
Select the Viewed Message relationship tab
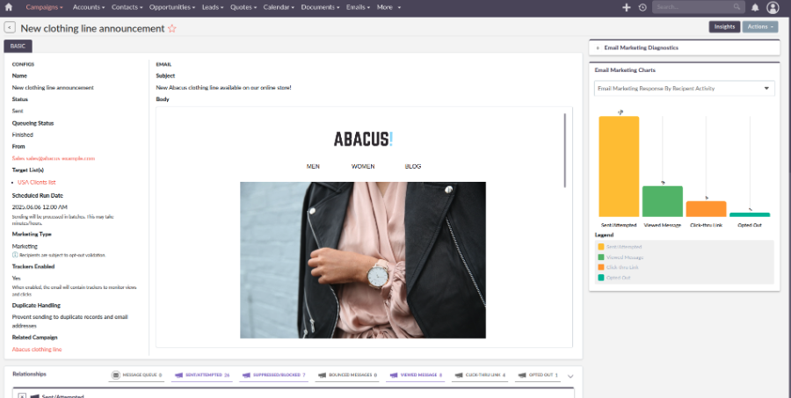(x=415, y=375)
